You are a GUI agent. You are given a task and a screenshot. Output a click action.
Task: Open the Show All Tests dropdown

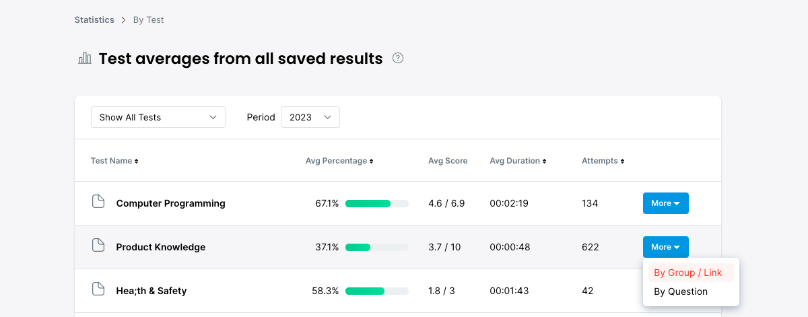tap(158, 117)
